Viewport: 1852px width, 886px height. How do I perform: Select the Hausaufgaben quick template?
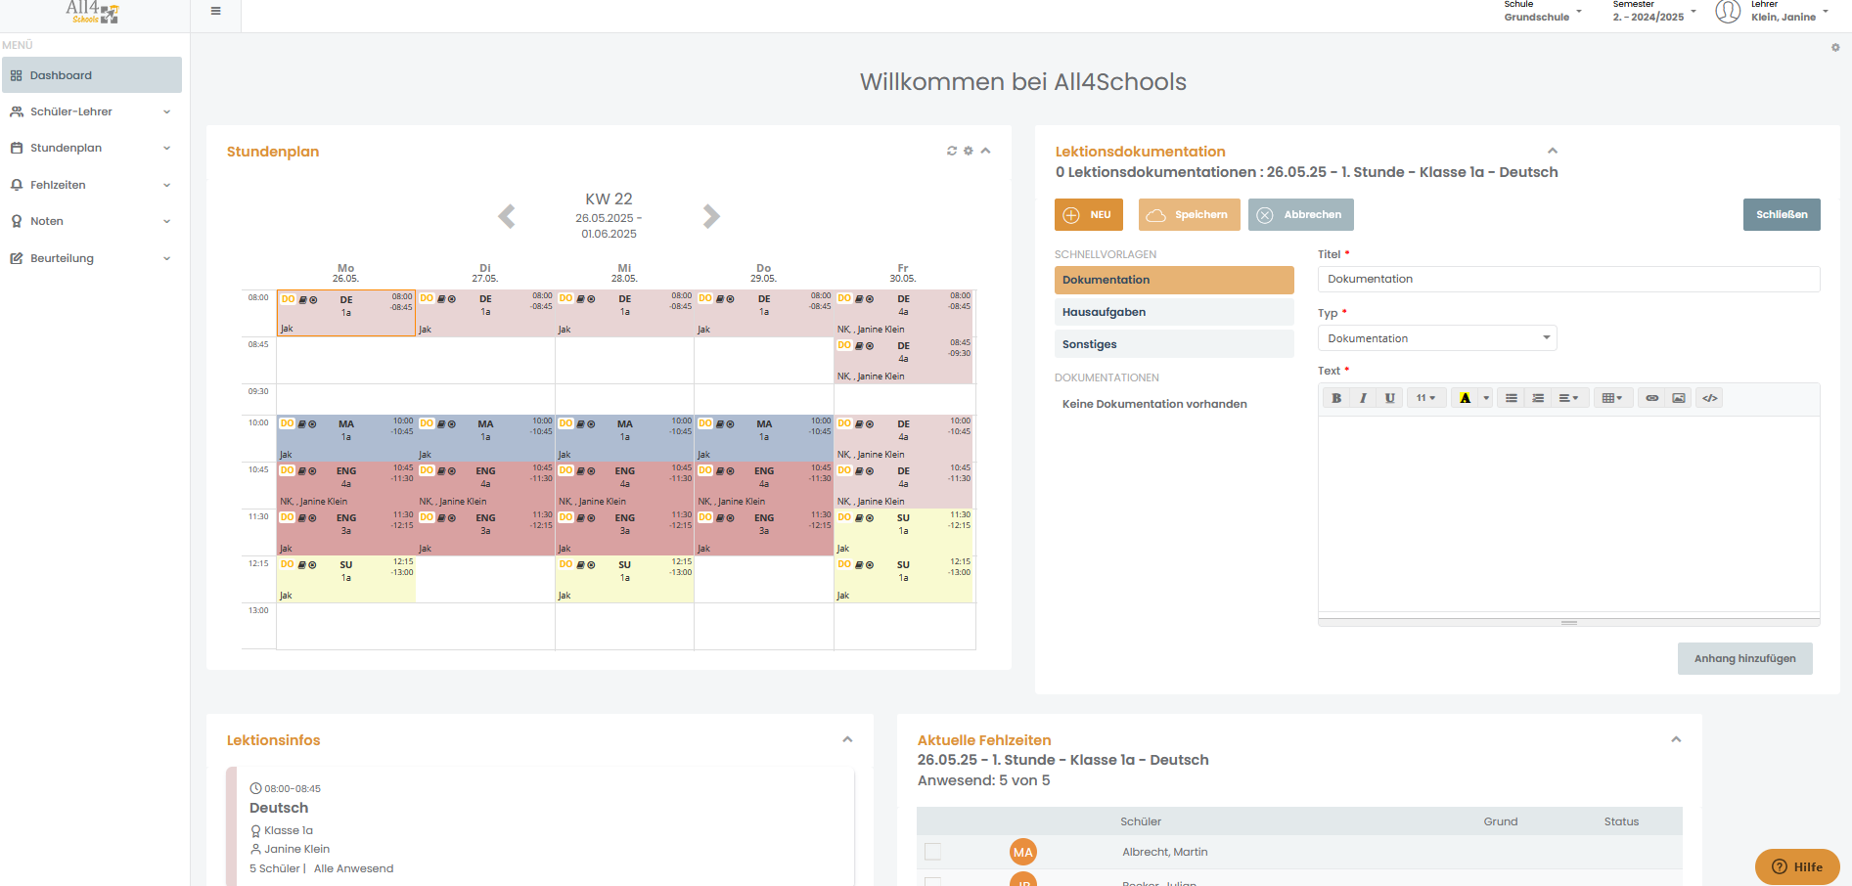[1174, 312]
